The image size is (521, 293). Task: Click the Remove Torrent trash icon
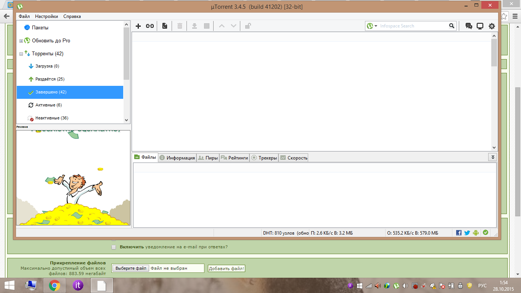click(x=180, y=26)
